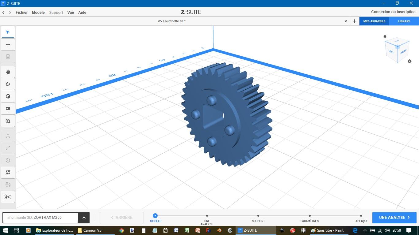Open the Modèle menu

coord(38,13)
